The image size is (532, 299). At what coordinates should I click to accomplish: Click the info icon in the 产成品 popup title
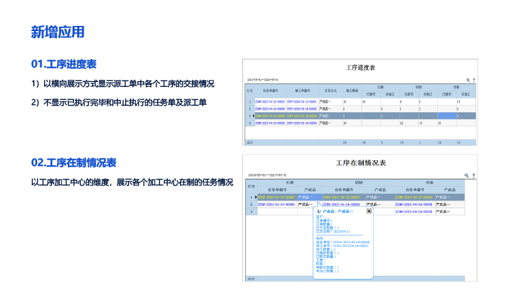(318, 211)
